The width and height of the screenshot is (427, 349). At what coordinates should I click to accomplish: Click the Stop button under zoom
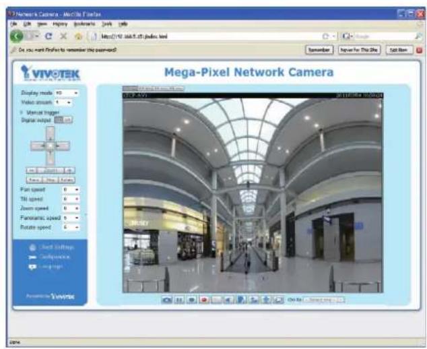pyautogui.click(x=51, y=180)
